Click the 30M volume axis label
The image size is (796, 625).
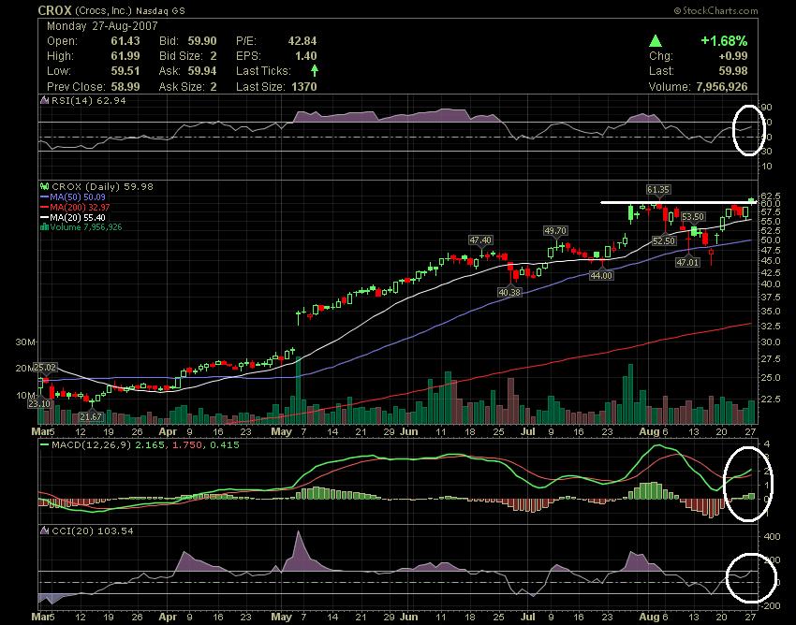pyautogui.click(x=25, y=342)
